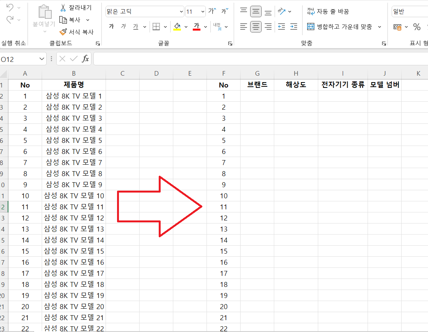
Task: Open paste options dropdown arrow
Action: coord(45,32)
